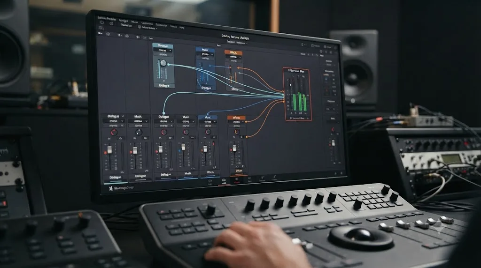Viewport: 481px width, 268px height.
Task: Toggle the red button on orange-header strip fader
Action: click(231, 150)
